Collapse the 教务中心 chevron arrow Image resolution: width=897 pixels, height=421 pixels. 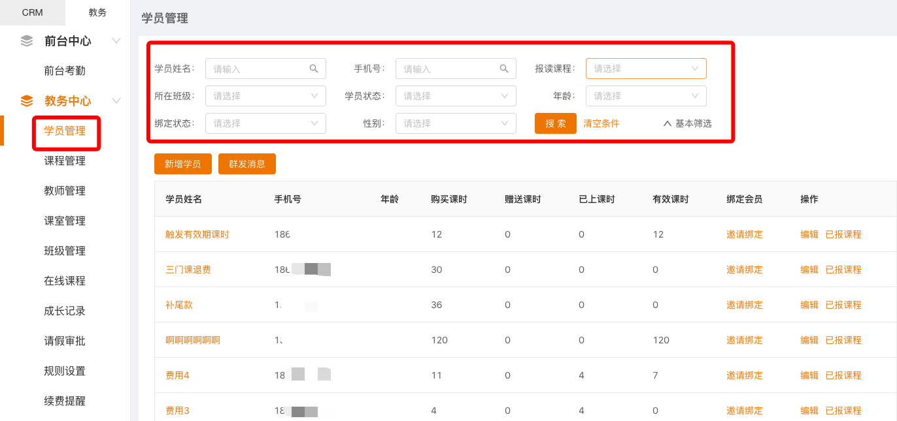click(116, 101)
